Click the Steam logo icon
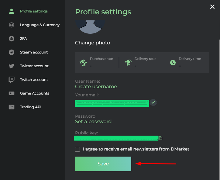Screen dimensions: 220x180 pyautogui.click(x=12, y=52)
